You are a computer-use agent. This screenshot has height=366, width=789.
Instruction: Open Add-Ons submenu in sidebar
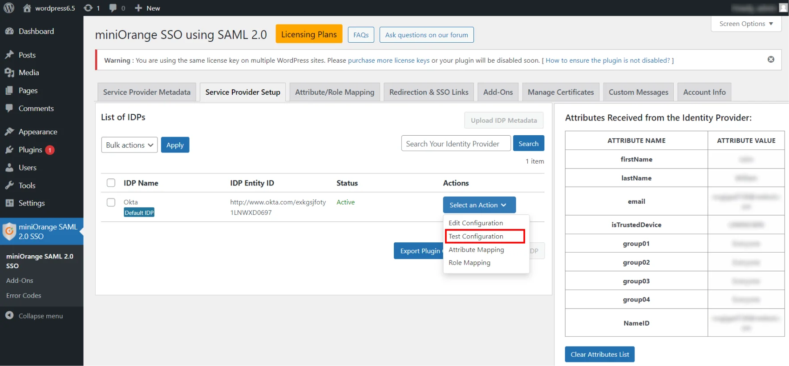point(20,281)
